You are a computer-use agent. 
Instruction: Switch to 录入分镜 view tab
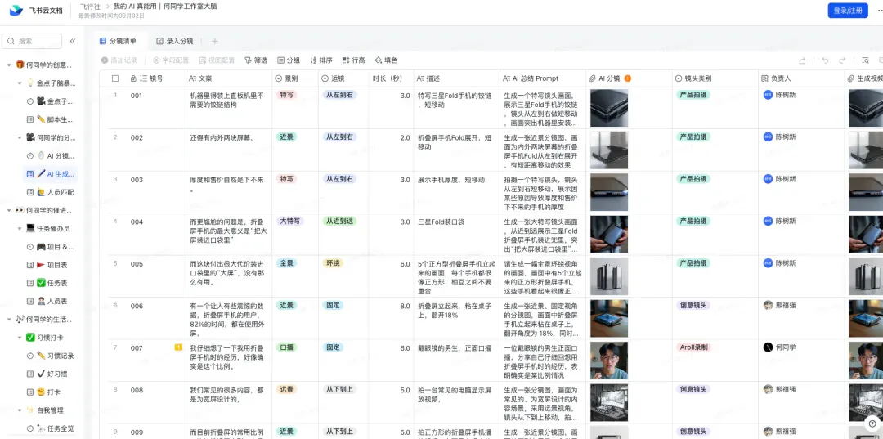click(175, 41)
